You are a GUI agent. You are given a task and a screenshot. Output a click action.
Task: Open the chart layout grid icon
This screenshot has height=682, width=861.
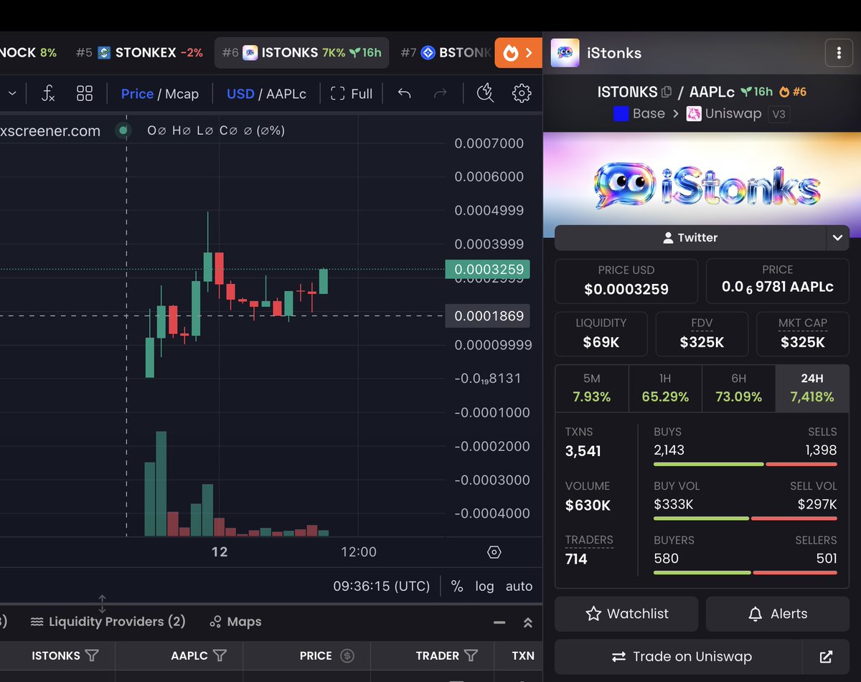85,93
